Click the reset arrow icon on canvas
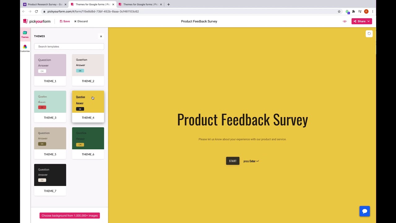The width and height of the screenshot is (396, 223). [369, 34]
